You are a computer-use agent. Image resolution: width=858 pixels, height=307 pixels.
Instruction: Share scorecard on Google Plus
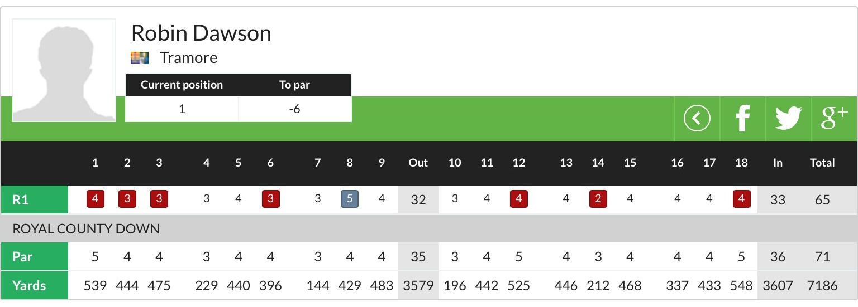coord(834,119)
